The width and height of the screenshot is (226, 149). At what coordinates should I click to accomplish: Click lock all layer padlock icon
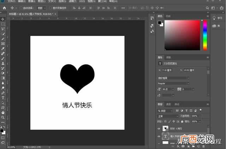click(182, 122)
